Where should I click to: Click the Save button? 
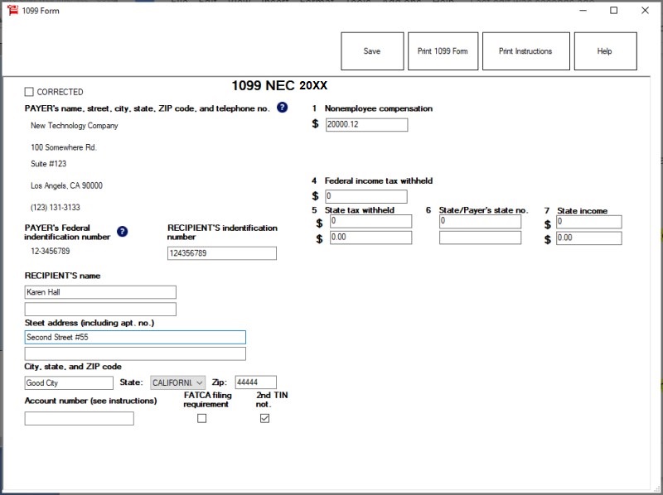coord(372,50)
